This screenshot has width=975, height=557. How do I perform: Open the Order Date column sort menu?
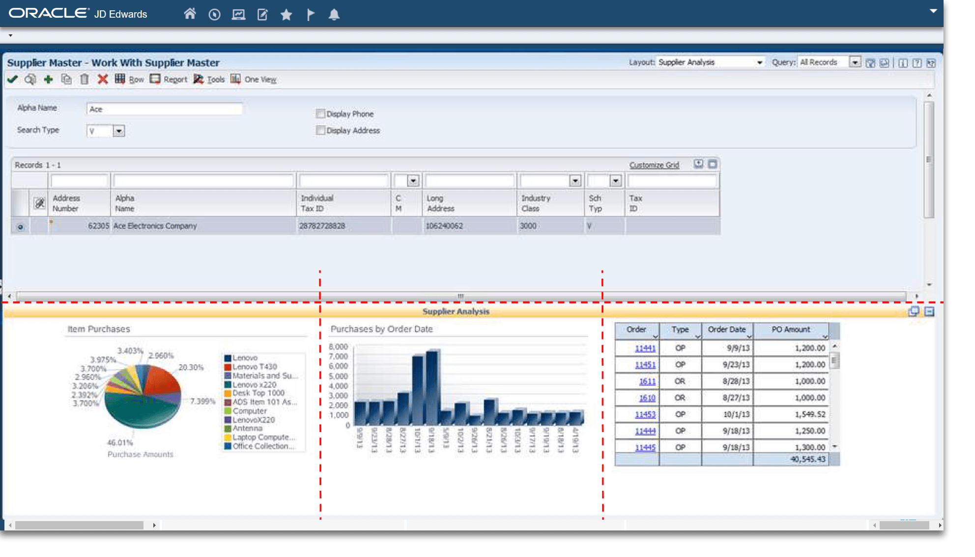click(749, 336)
